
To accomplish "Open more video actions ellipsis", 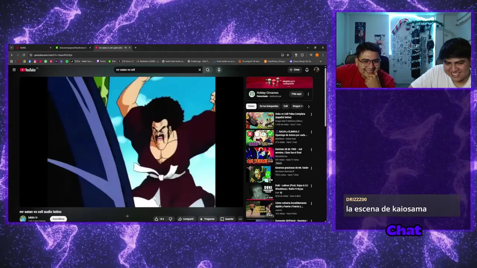I will click(x=240, y=219).
